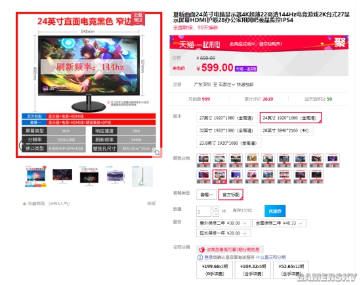
Task: Open 累计评价 2629 reviews
Action: tap(259, 99)
